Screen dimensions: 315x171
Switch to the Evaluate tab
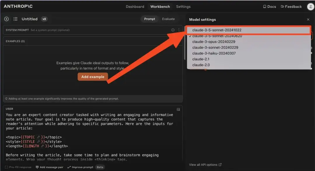[x=168, y=19]
